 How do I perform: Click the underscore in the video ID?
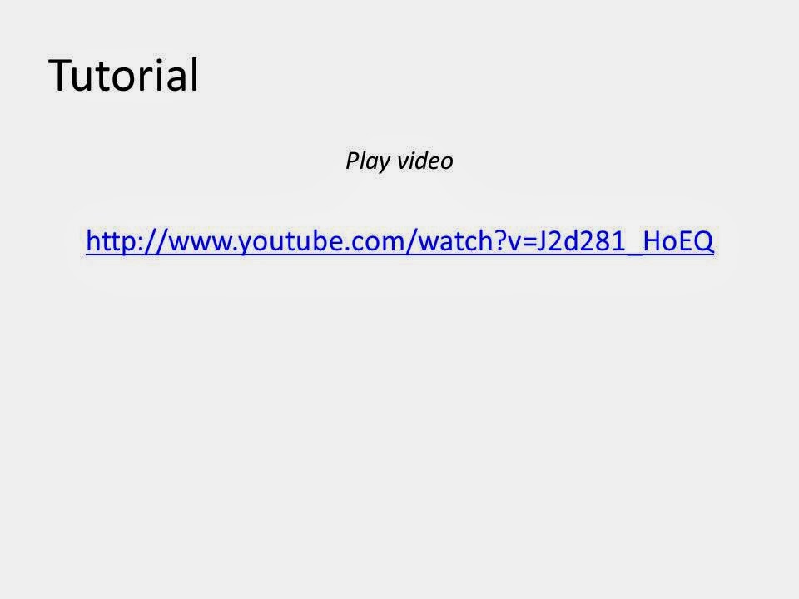point(634,253)
